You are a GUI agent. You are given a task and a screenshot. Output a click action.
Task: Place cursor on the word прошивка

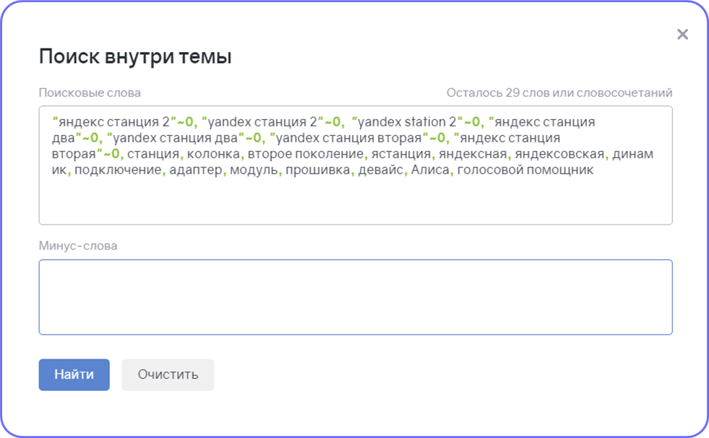318,170
